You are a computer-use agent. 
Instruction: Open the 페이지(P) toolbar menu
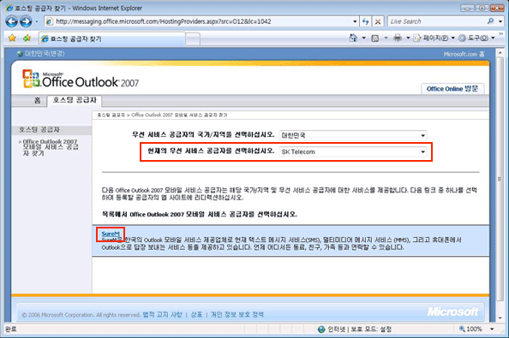(x=434, y=38)
